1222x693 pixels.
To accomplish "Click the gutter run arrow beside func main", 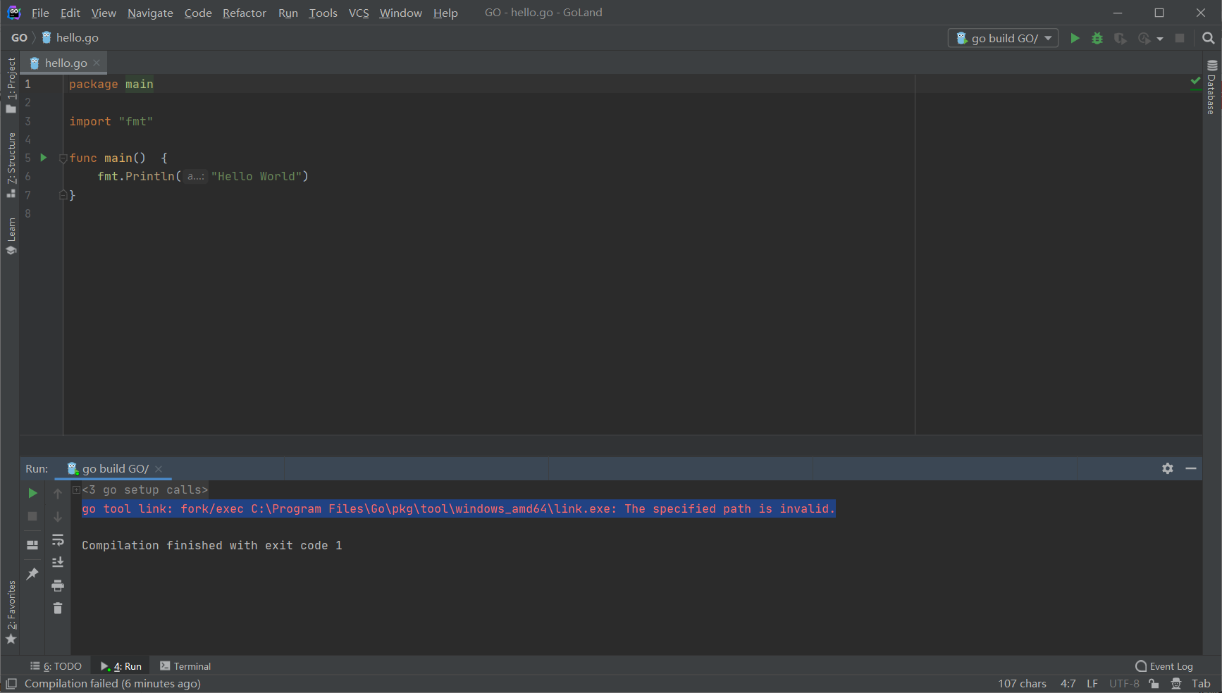I will pyautogui.click(x=43, y=158).
